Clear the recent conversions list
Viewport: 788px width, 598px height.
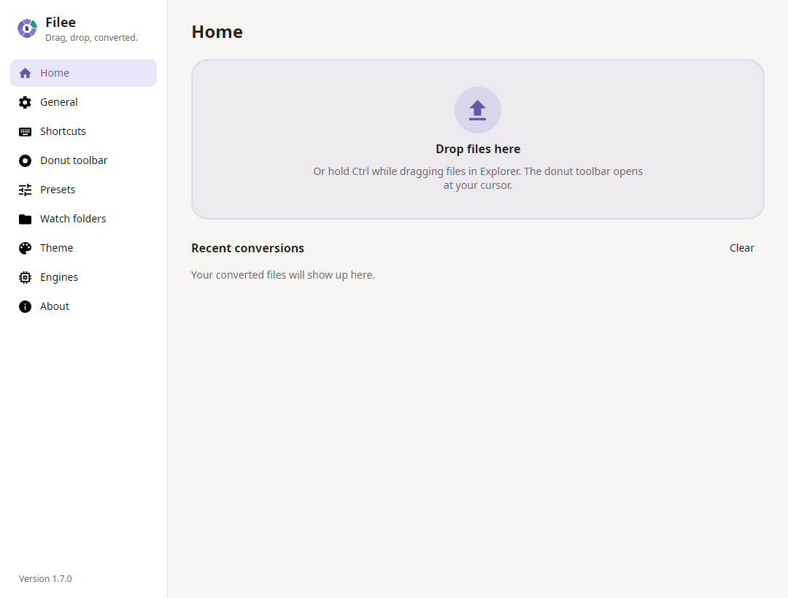click(741, 248)
